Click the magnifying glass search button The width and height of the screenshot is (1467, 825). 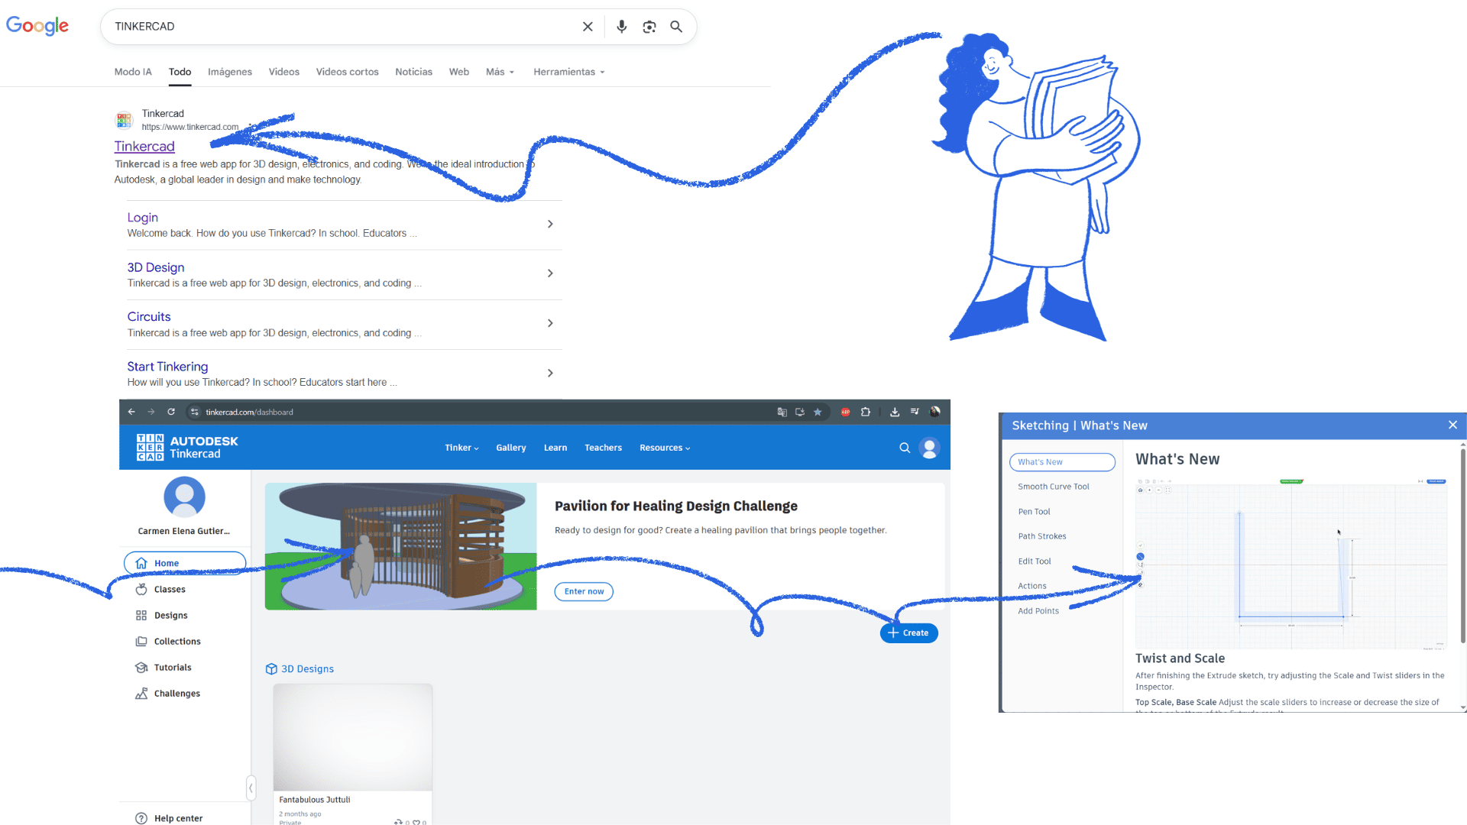pyautogui.click(x=676, y=27)
